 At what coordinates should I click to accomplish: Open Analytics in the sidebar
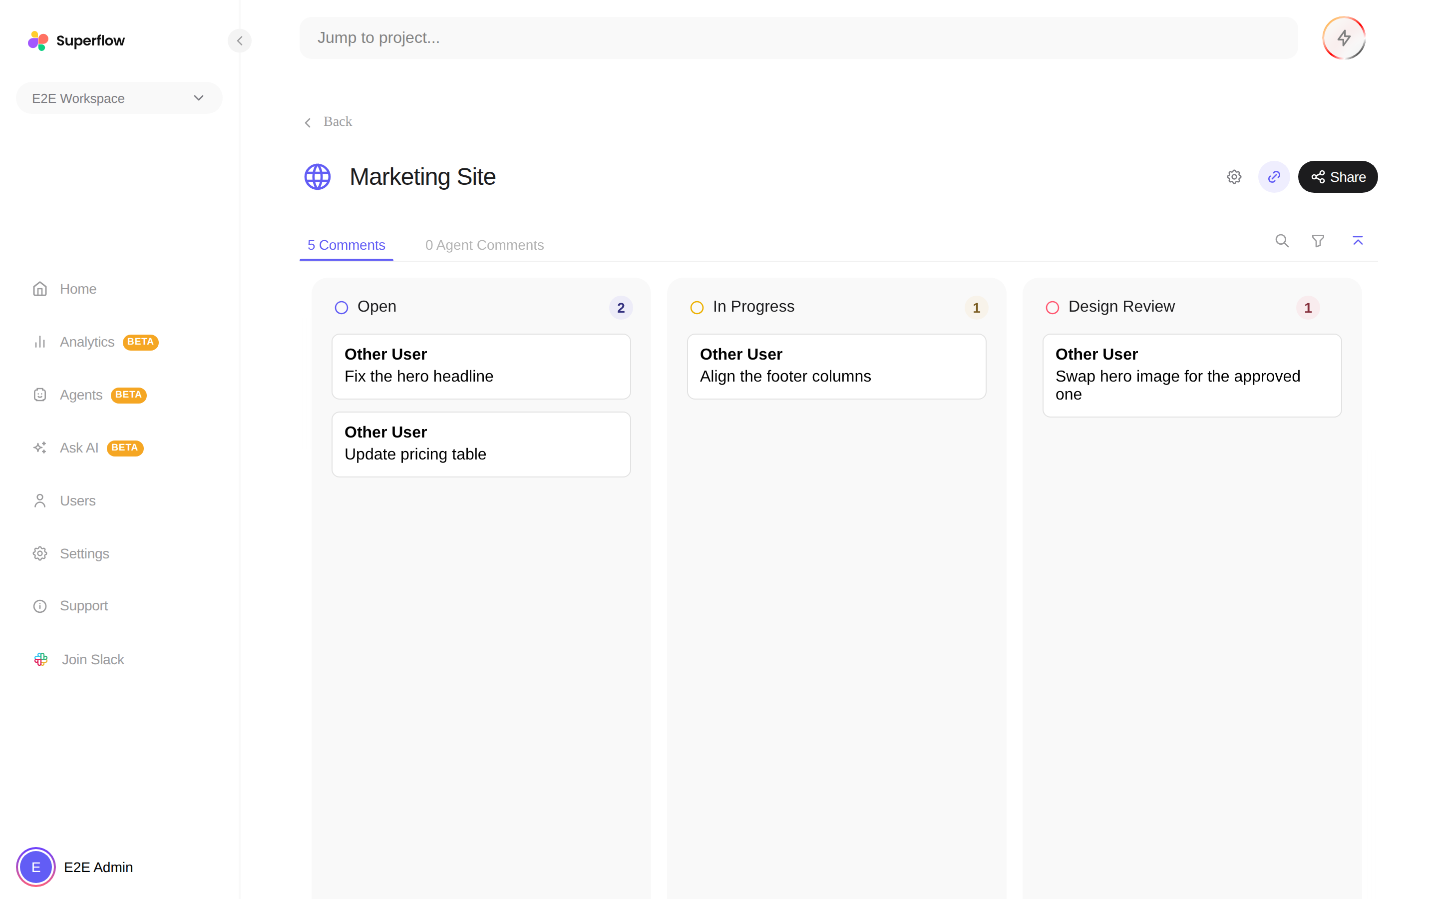tap(87, 342)
